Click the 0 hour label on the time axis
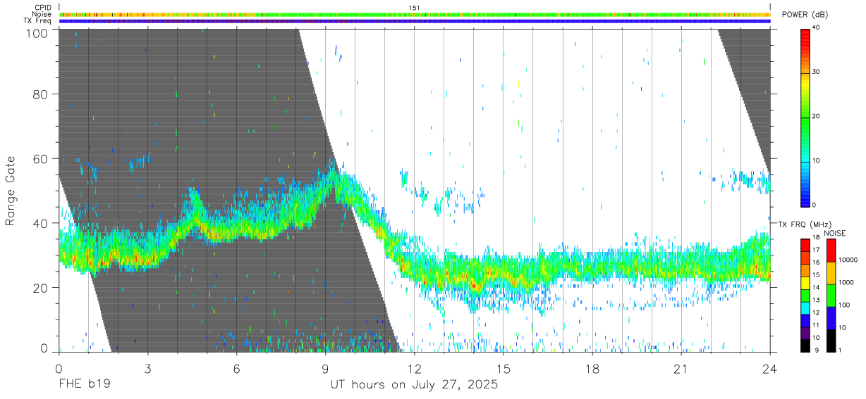The height and width of the screenshot is (399, 866). point(59,369)
